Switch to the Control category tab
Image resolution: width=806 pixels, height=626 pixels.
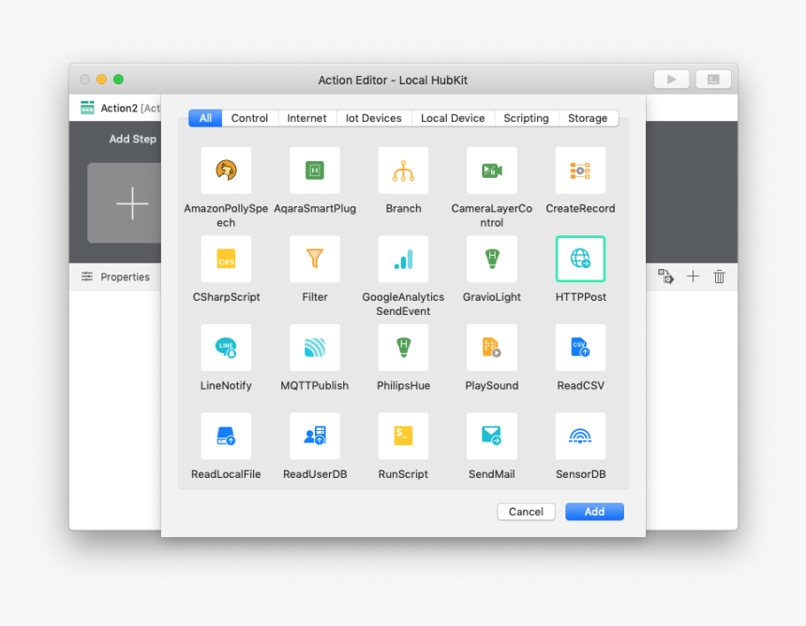[249, 118]
